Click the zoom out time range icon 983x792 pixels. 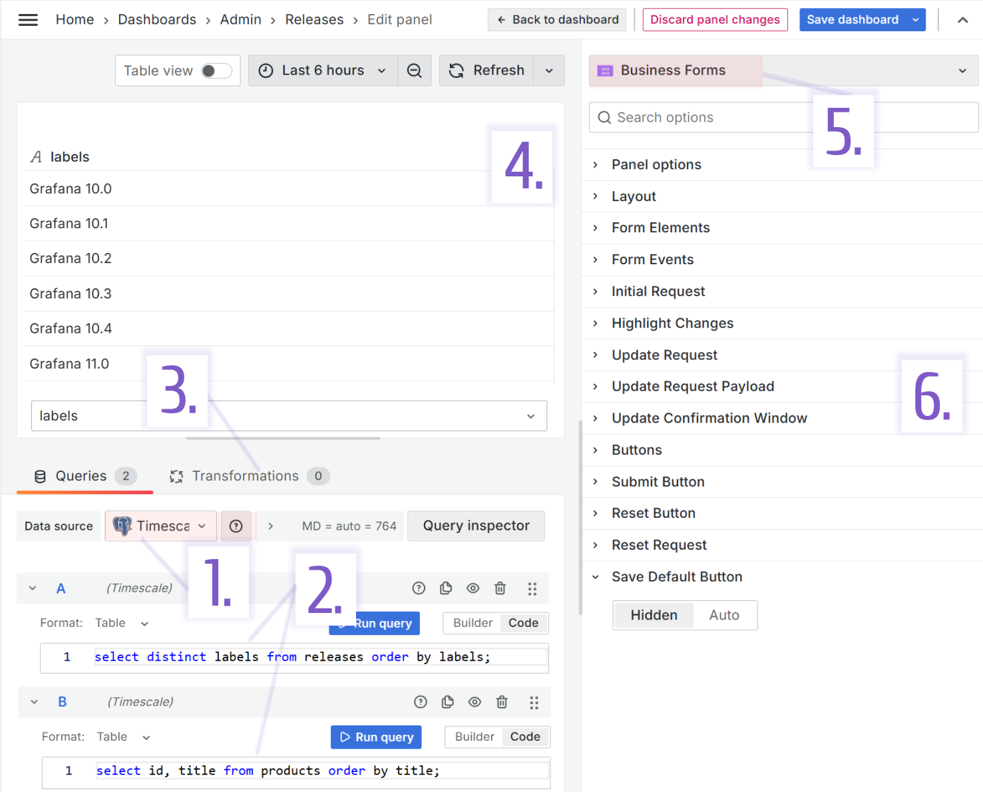(x=415, y=71)
